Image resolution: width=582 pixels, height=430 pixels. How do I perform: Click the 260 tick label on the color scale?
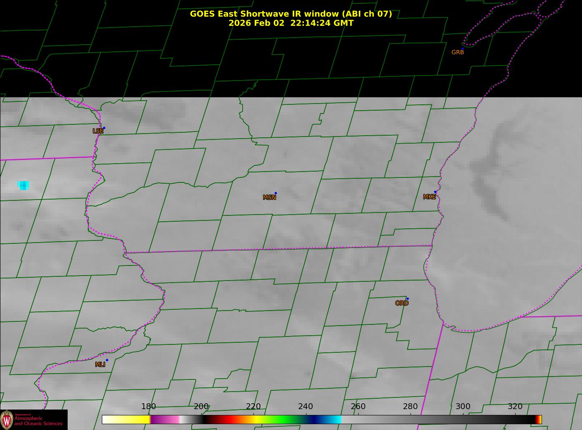click(358, 407)
